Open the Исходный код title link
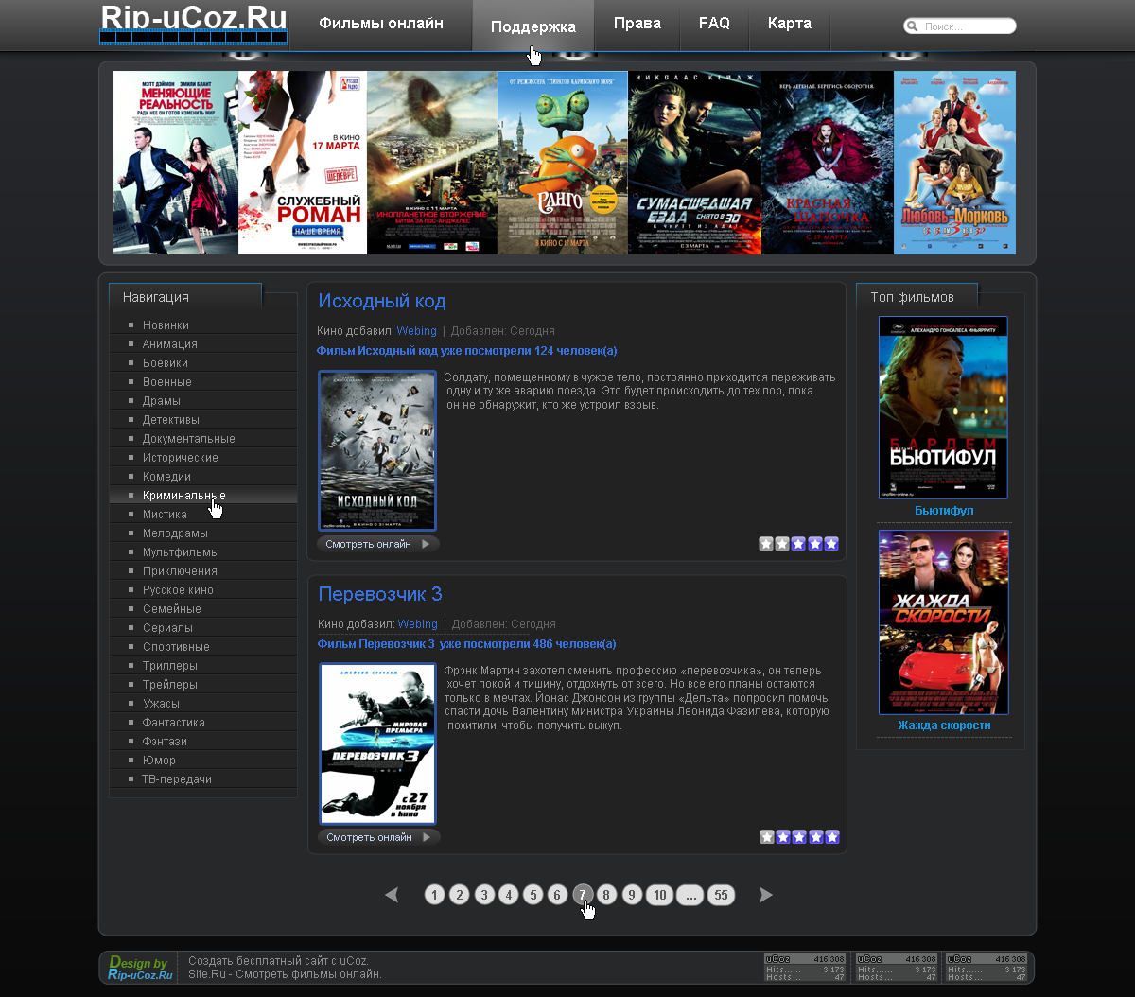This screenshot has height=997, width=1135. 382,302
